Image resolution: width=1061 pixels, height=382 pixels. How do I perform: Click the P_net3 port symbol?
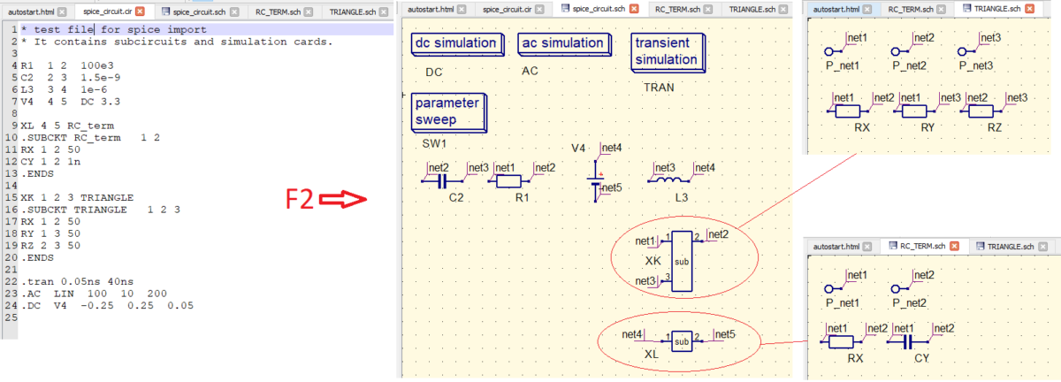pyautogui.click(x=964, y=50)
